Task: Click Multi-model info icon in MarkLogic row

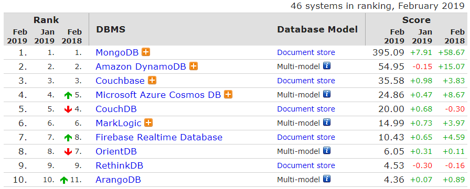Action: [327, 123]
